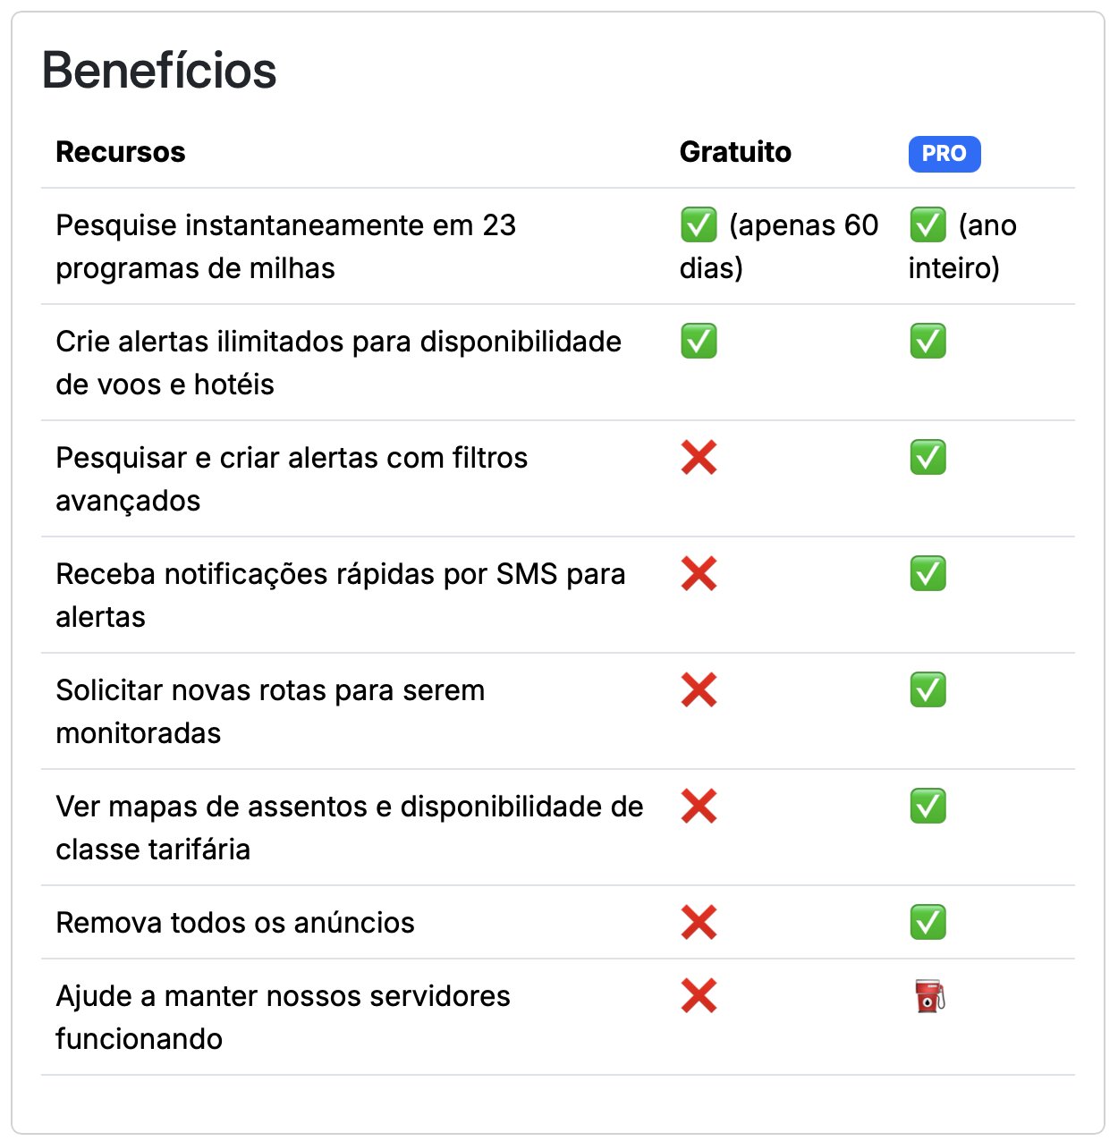This screenshot has width=1118, height=1141.
Task: Click PRO green check for advanced filters
Action: (927, 458)
